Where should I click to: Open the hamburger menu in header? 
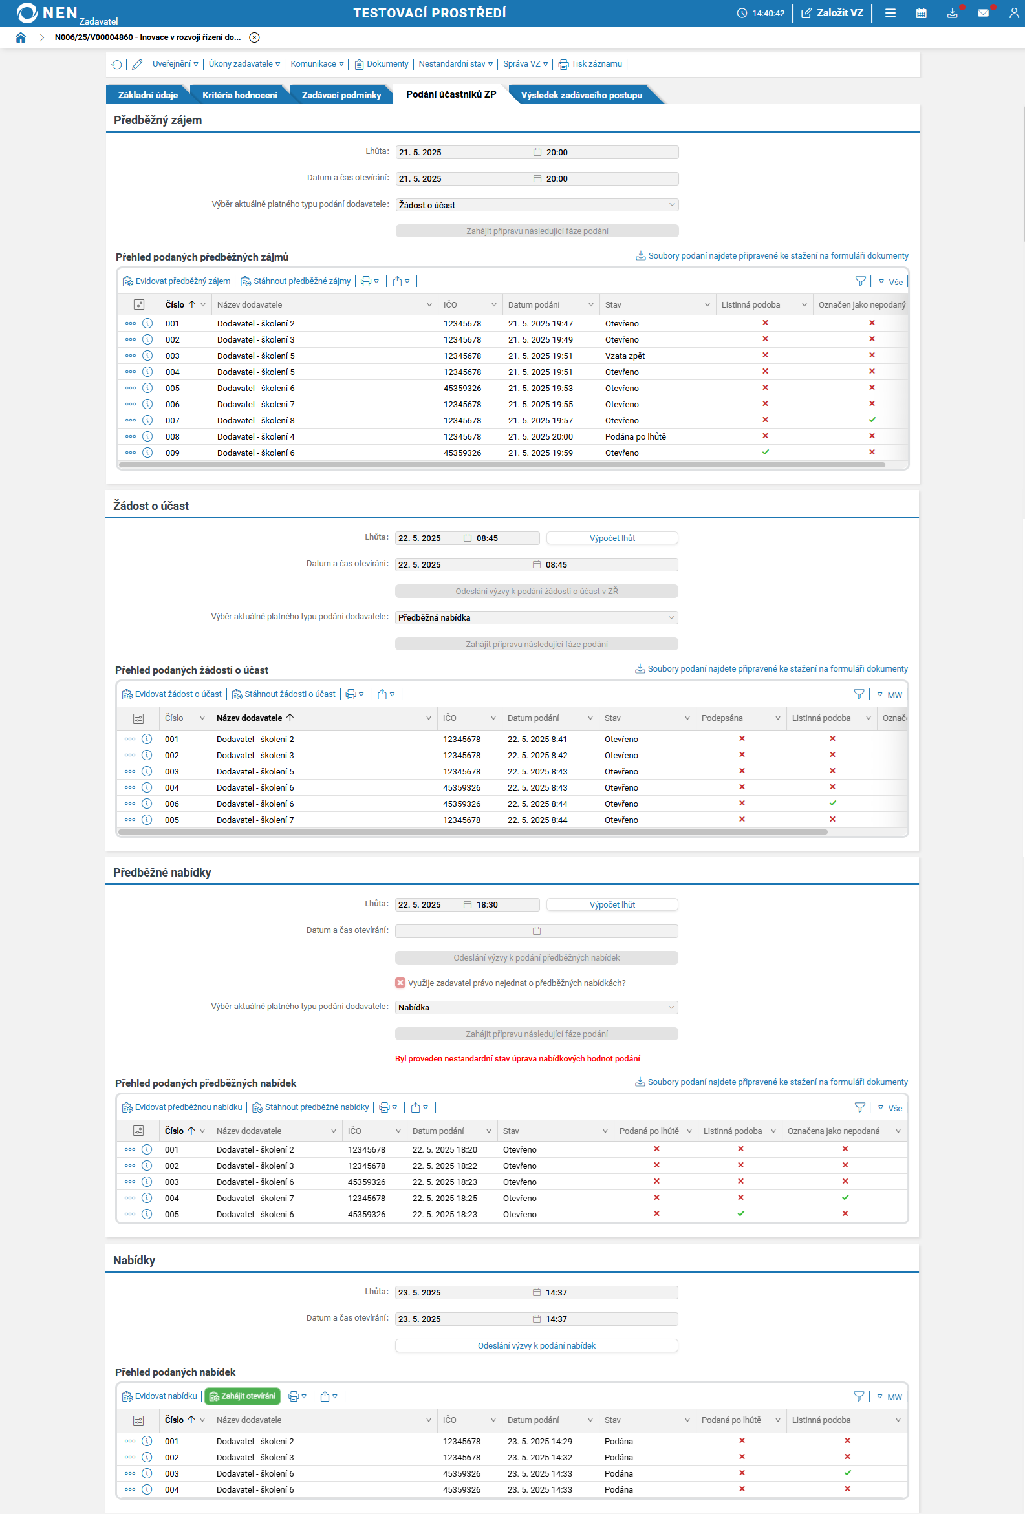tap(890, 13)
